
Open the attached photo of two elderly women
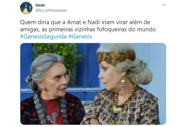(x=93, y=84)
